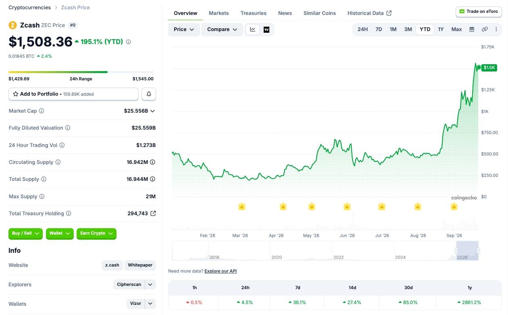The image size is (508, 315).
Task: Click right handle of timeline range selector
Action: pos(478,251)
